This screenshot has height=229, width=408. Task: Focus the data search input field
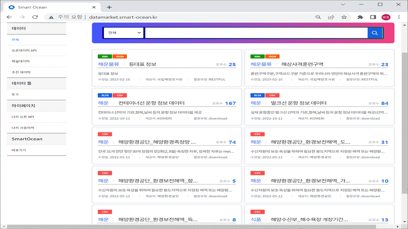[x=256, y=33]
